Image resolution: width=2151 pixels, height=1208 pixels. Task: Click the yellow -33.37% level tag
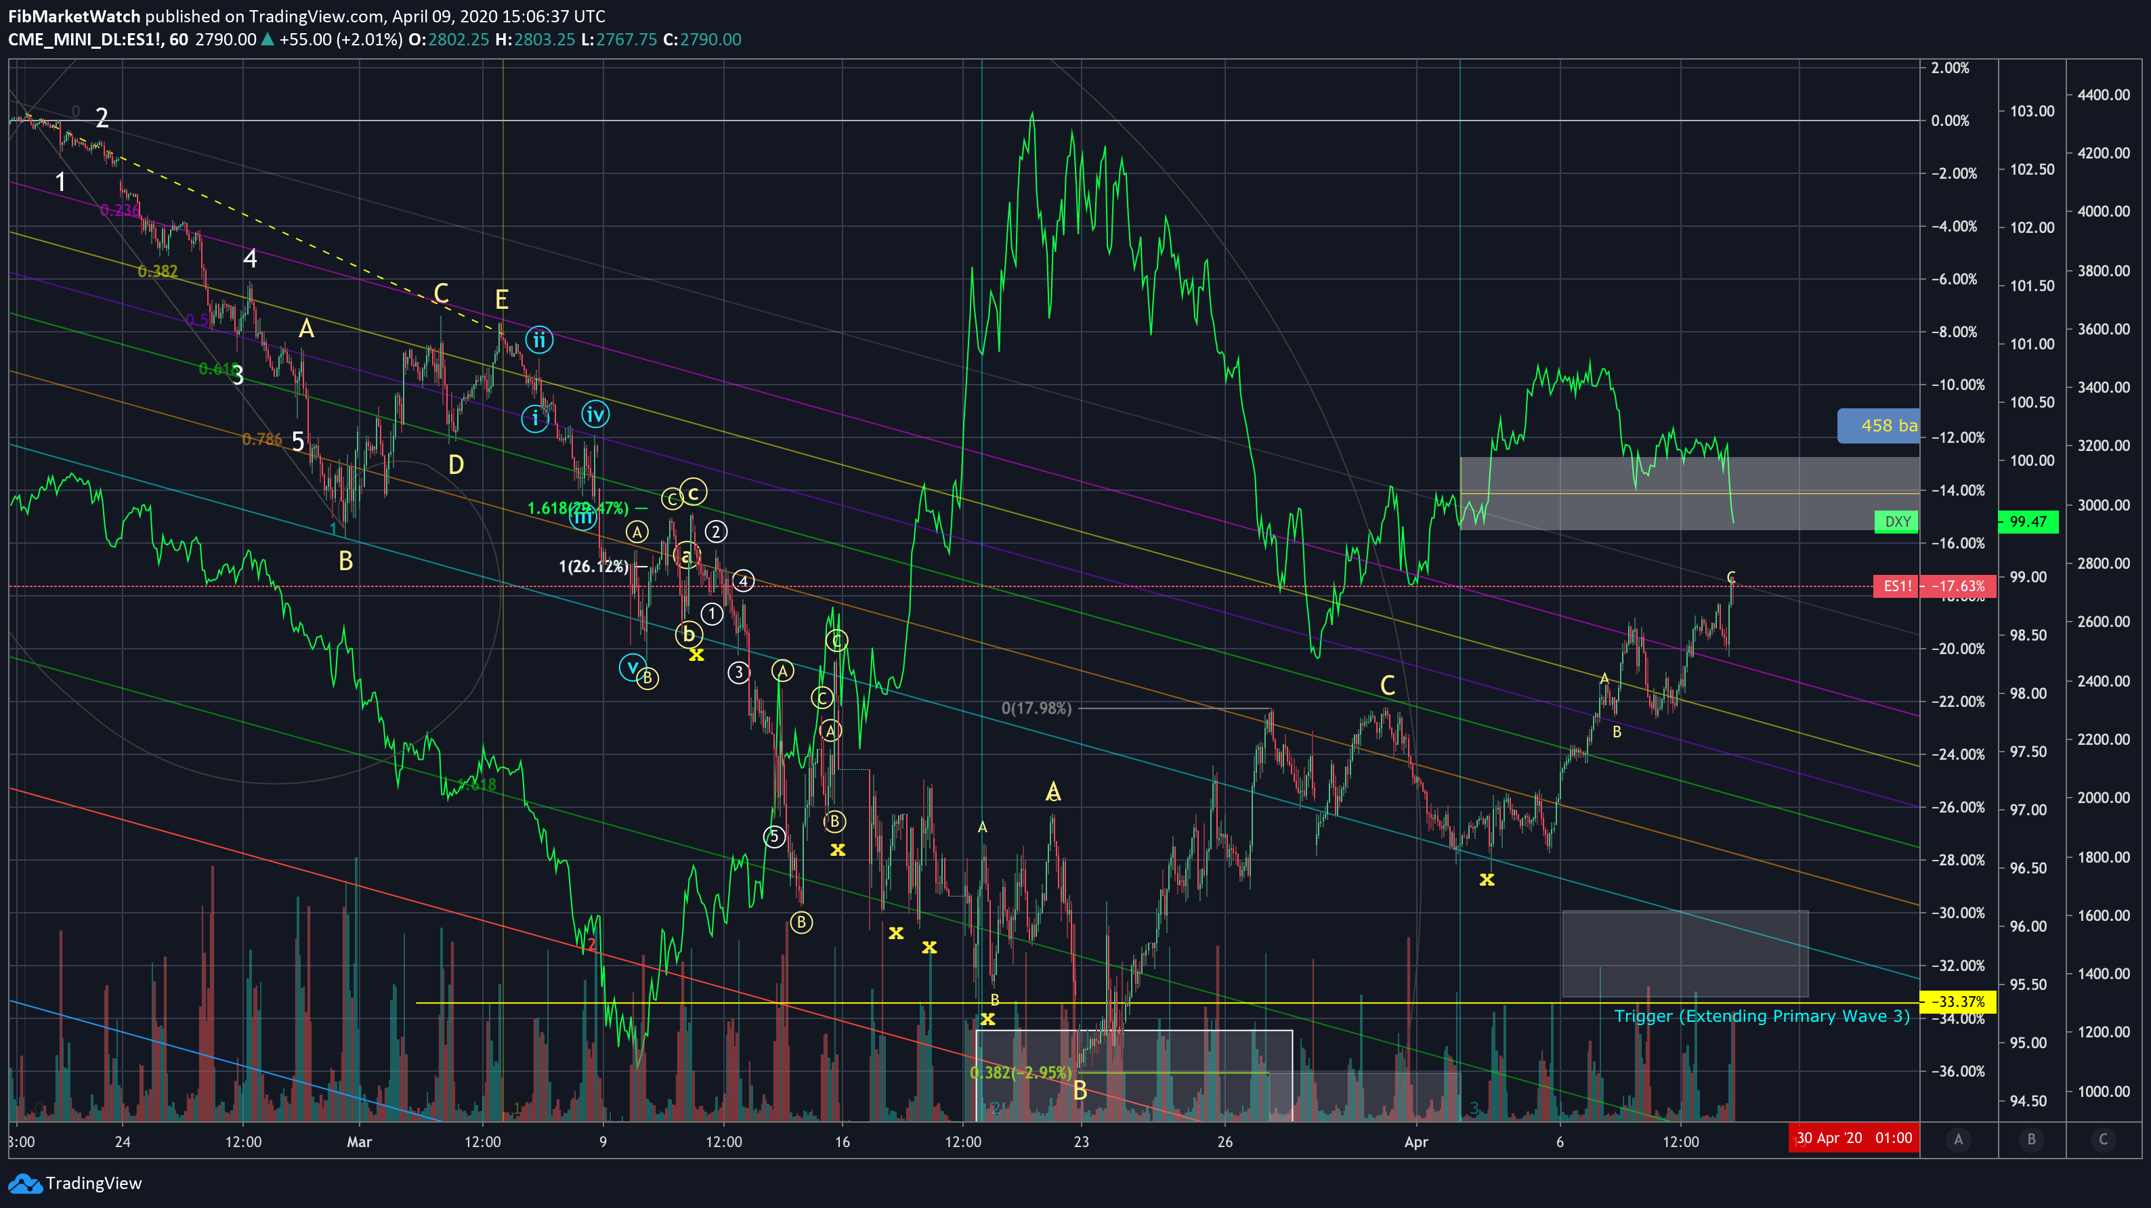click(1958, 1001)
